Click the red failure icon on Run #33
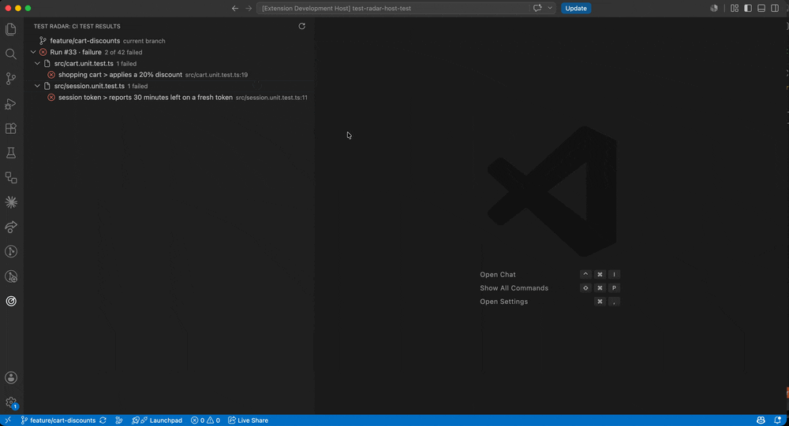789x426 pixels. click(x=43, y=52)
